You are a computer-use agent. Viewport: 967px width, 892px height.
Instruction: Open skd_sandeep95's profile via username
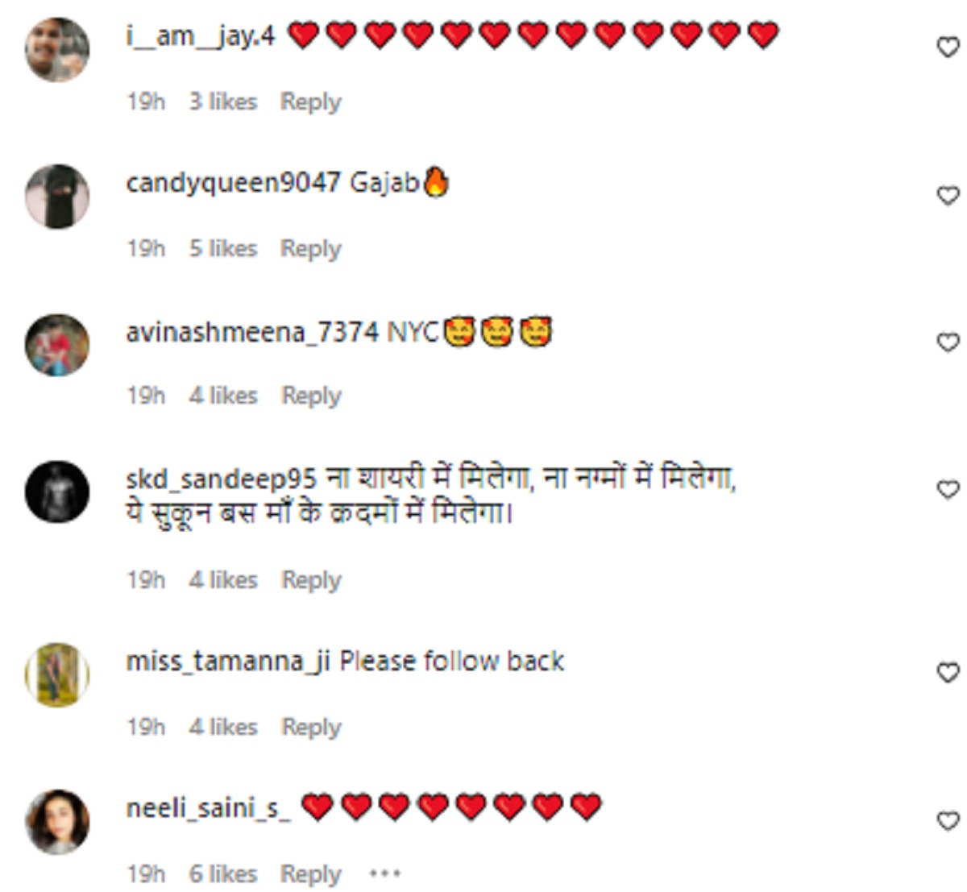[221, 479]
